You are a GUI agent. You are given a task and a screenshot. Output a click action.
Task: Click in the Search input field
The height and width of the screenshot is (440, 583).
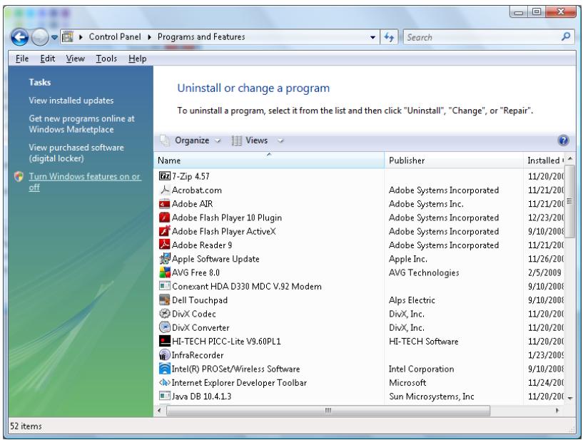coord(482,37)
